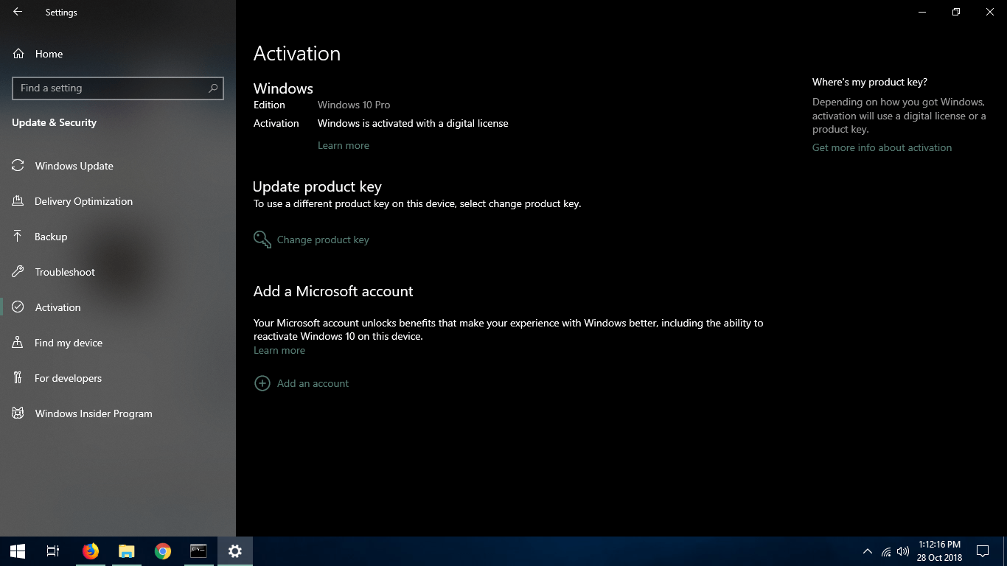Click the key icon beside Change product key

(262, 239)
